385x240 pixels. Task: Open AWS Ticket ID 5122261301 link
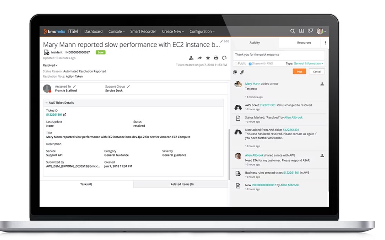[54, 114]
